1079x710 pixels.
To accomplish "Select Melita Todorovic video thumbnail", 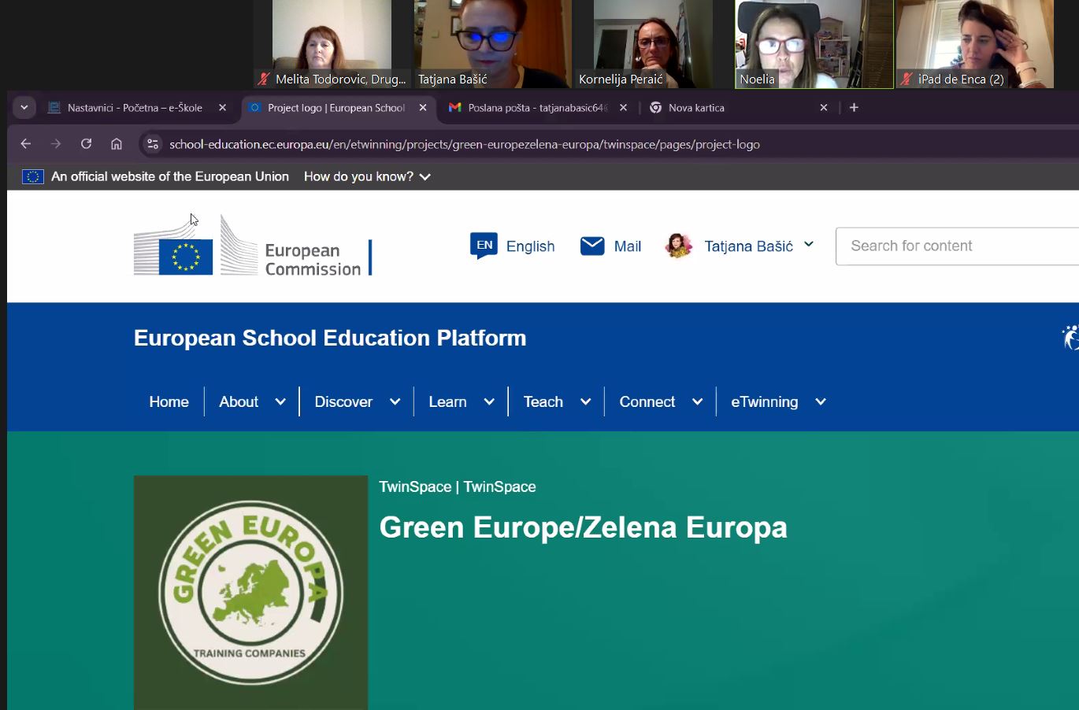I will coord(332,44).
